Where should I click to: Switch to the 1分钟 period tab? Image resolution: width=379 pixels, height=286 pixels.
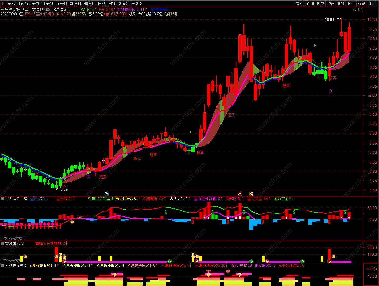(x=24, y=4)
